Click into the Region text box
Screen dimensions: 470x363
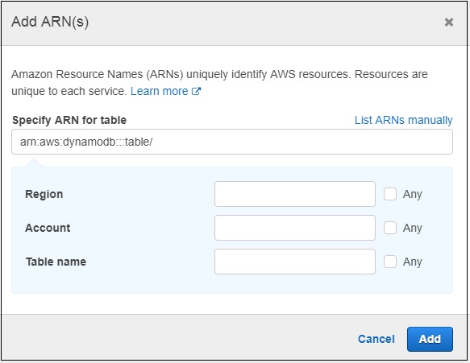pyautogui.click(x=295, y=194)
